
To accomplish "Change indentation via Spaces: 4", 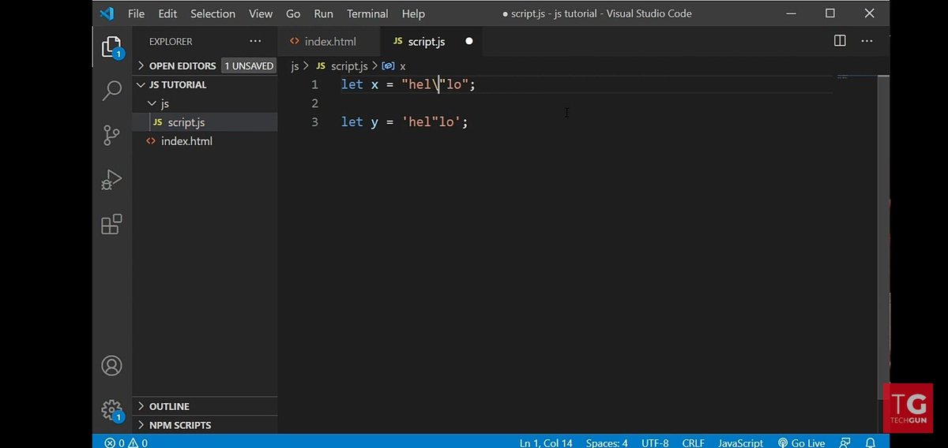I will point(607,442).
